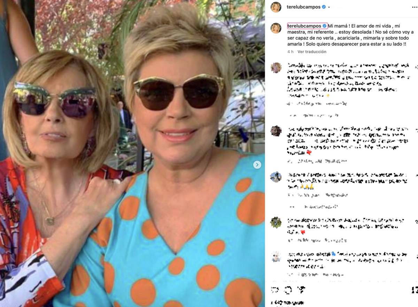Click the heart icon below the comments
The image size is (418, 307).
[x=275, y=289]
